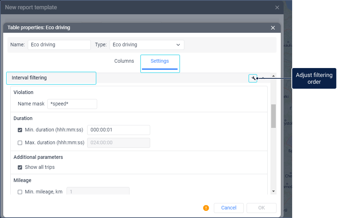Image resolution: width=337 pixels, height=218 pixels.
Task: Click the vertical scrollbar thumb in settings
Action: [273, 116]
